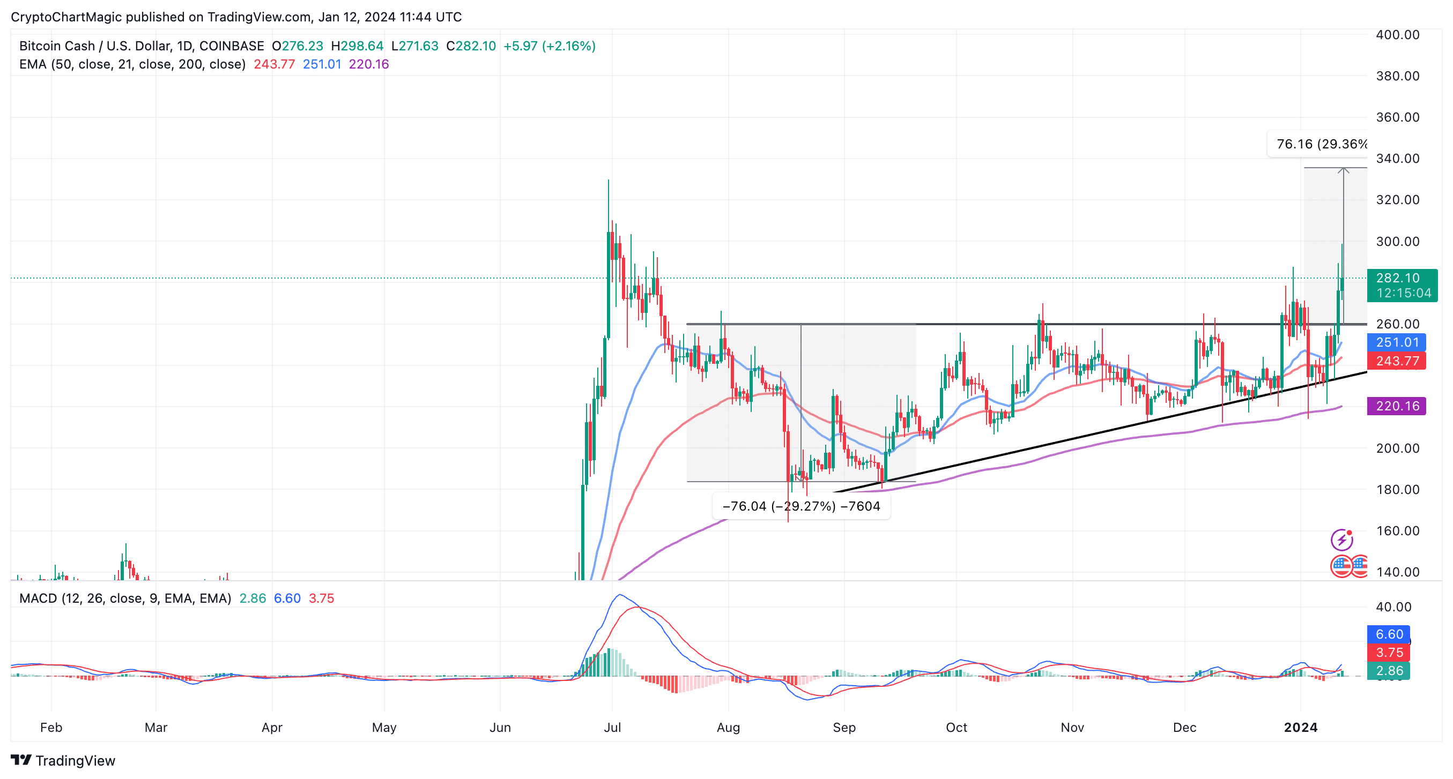Image resolution: width=1453 pixels, height=779 pixels.
Task: Click the 40.00 MACD axis label
Action: coord(1394,607)
